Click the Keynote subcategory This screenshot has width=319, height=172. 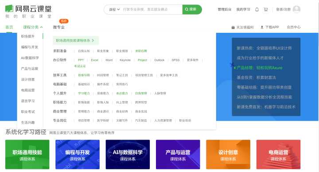(125, 60)
